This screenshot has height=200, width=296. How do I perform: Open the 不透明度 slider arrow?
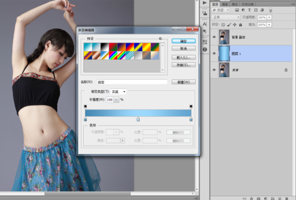pos(269,17)
